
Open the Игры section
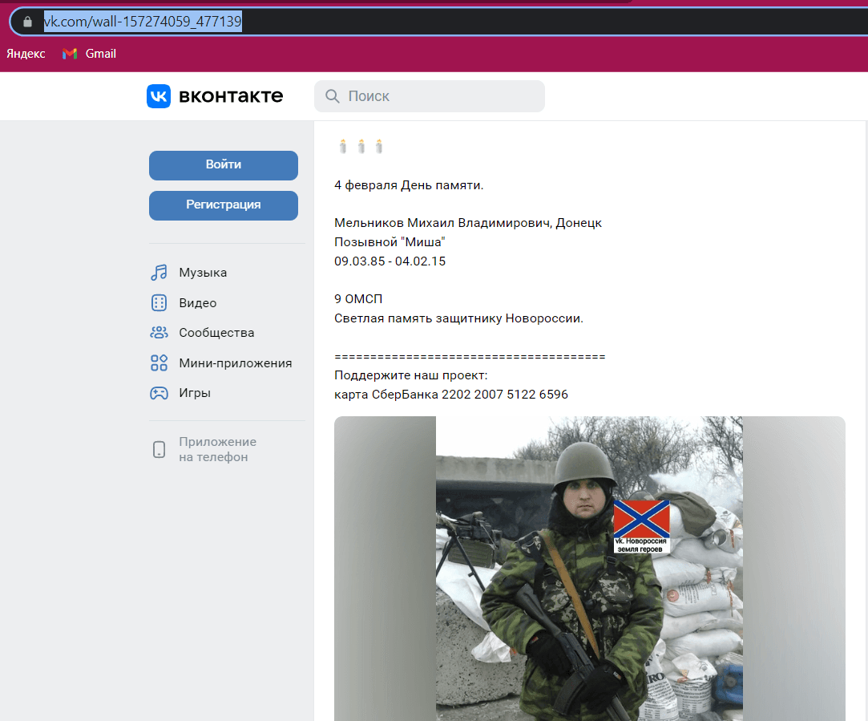[x=194, y=393]
